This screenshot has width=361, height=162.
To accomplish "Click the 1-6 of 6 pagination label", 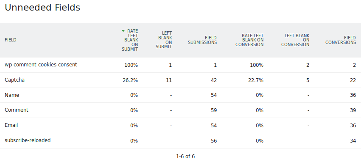I will tap(185, 157).
